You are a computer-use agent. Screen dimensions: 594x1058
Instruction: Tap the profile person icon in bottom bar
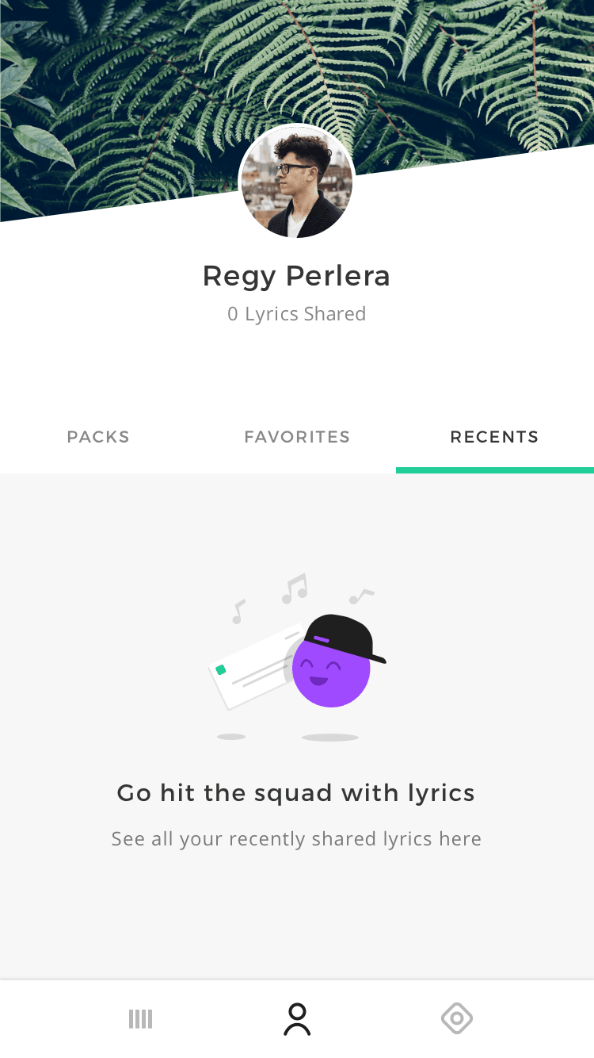click(x=297, y=1019)
